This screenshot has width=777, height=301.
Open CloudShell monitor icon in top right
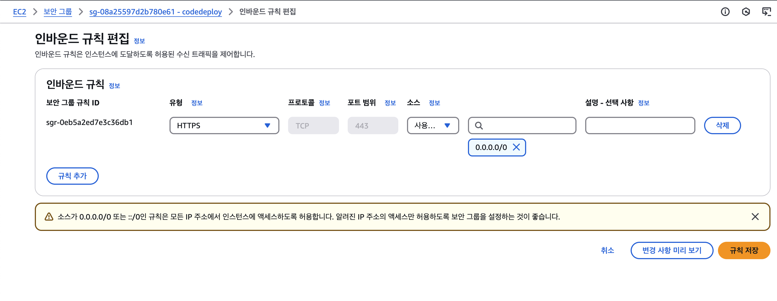pyautogui.click(x=766, y=12)
